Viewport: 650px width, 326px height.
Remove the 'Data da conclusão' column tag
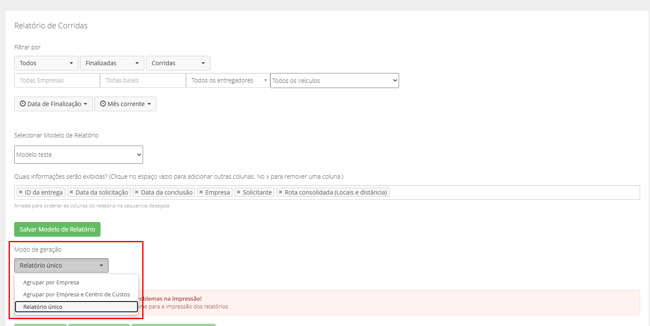[x=137, y=192]
